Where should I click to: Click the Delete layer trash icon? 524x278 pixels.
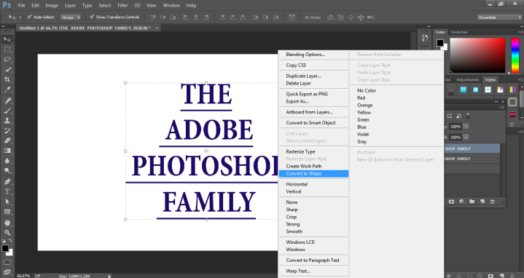492,202
